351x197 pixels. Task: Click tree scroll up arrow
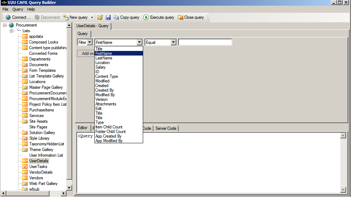[x=69, y=25]
